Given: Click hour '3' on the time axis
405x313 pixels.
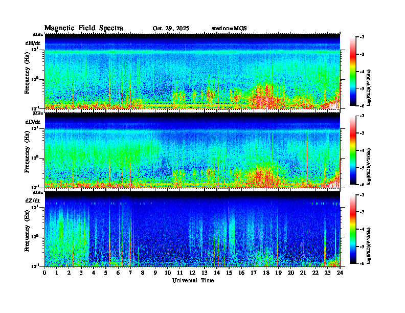Looking at the screenshot, I should 81,273.
